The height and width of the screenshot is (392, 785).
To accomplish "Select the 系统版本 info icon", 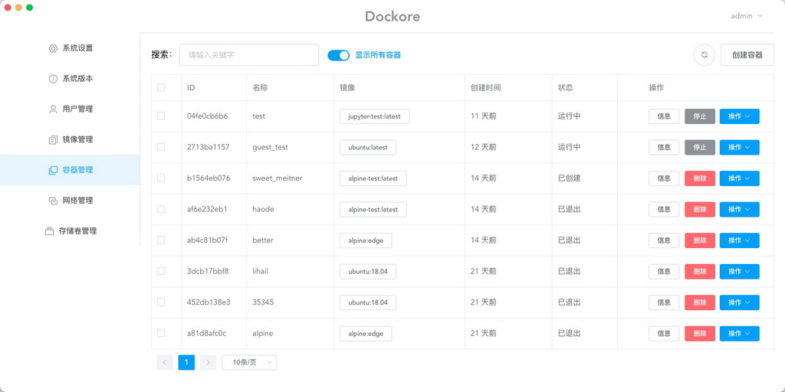I will [x=53, y=79].
